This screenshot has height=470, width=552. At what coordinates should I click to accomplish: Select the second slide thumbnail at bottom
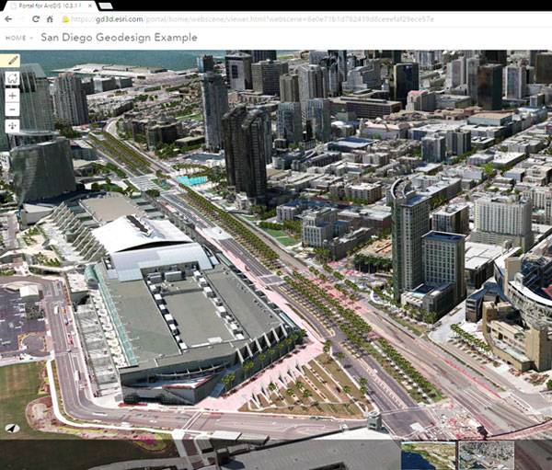[486, 455]
